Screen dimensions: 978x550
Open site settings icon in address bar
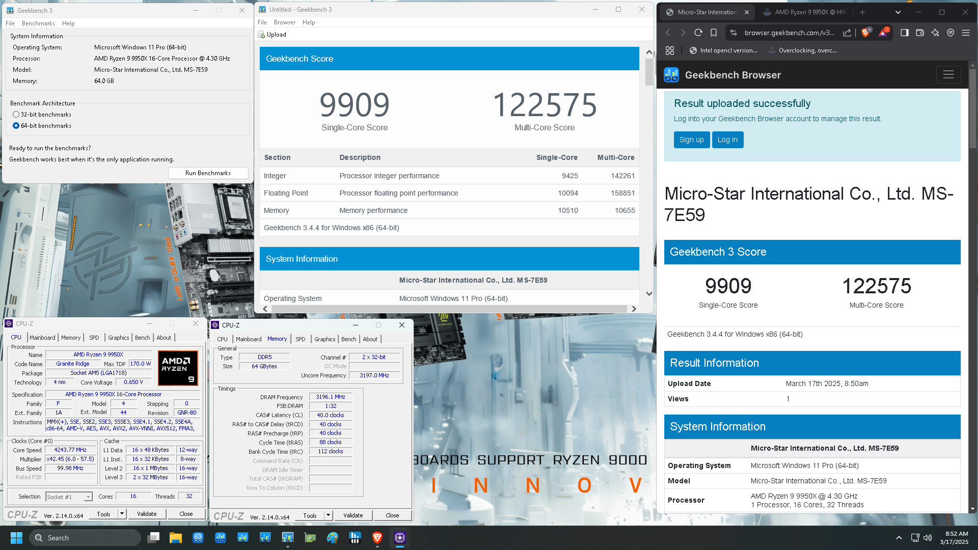point(733,33)
